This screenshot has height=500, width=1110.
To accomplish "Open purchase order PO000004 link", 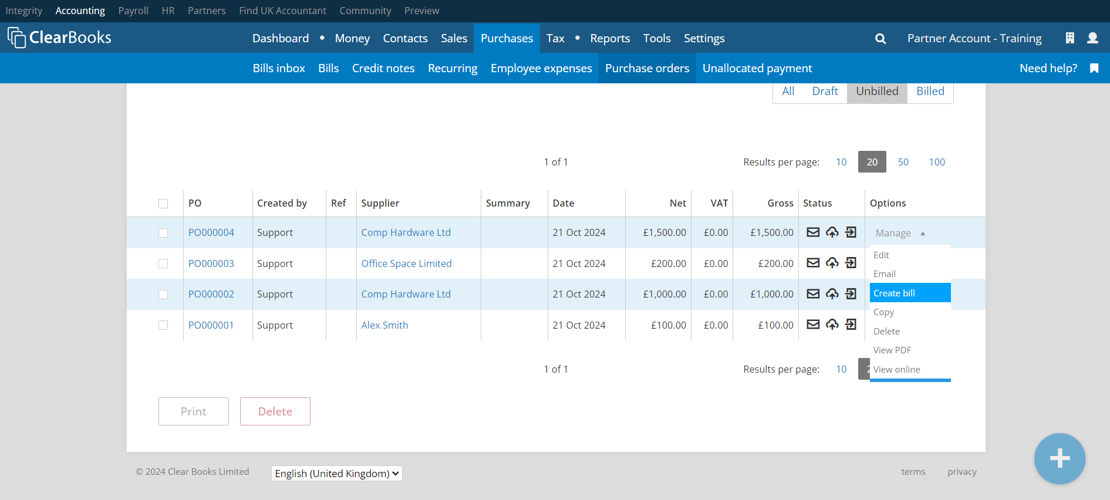I will (211, 232).
